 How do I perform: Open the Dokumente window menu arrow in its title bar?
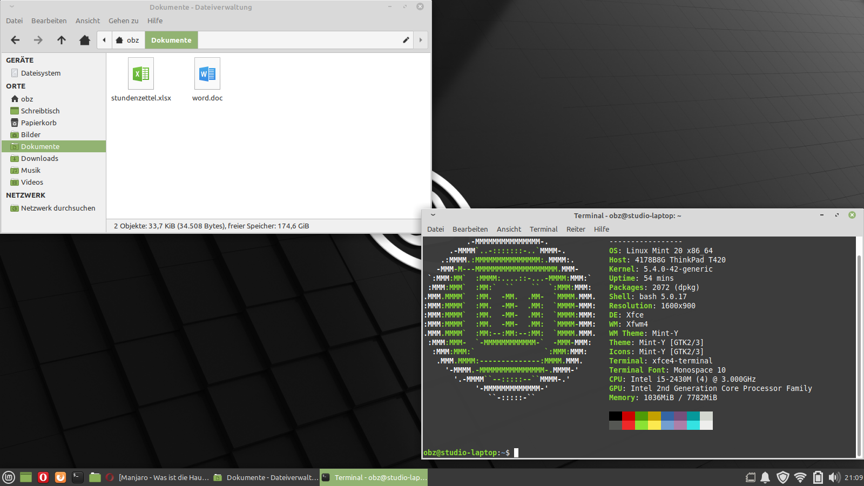[12, 7]
